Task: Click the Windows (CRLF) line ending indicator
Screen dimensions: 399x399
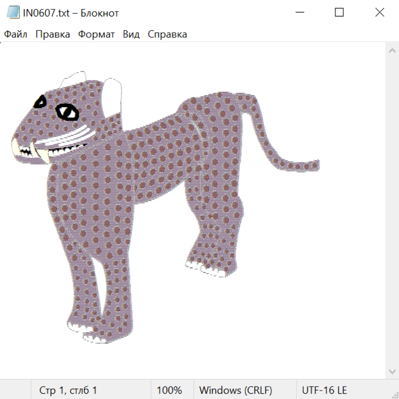Action: click(235, 391)
